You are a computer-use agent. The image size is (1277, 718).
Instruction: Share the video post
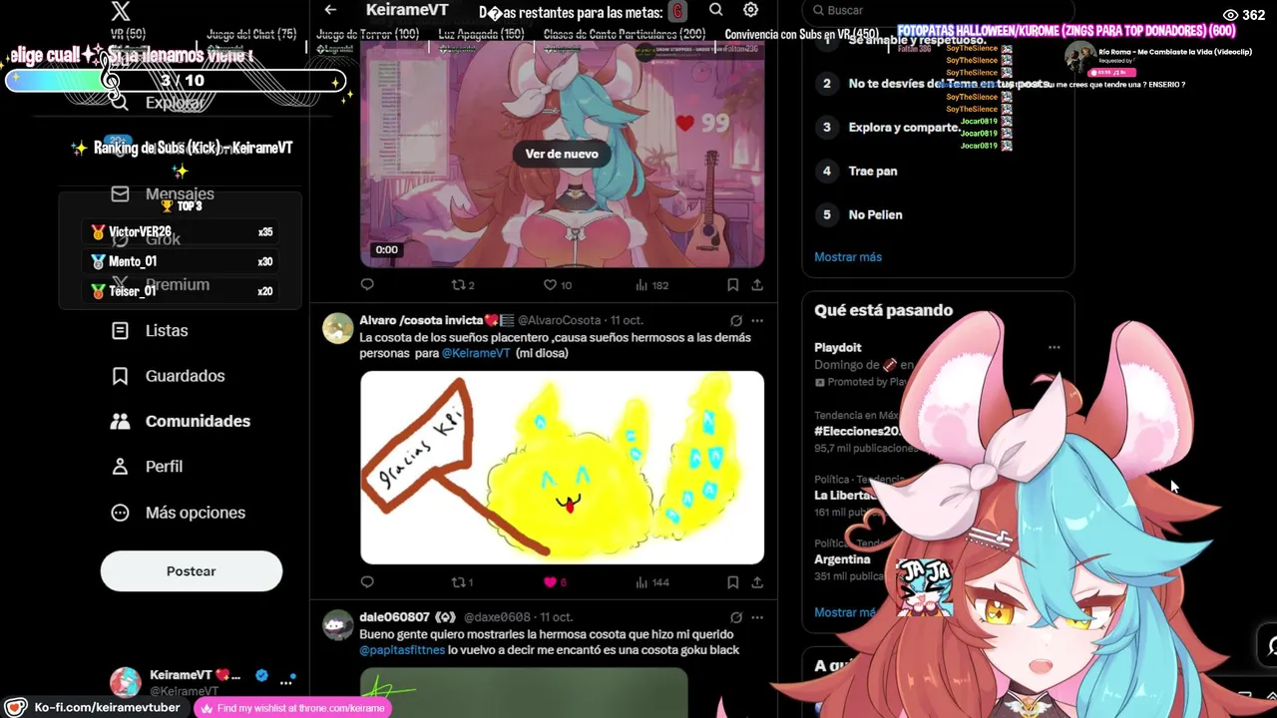(x=757, y=285)
